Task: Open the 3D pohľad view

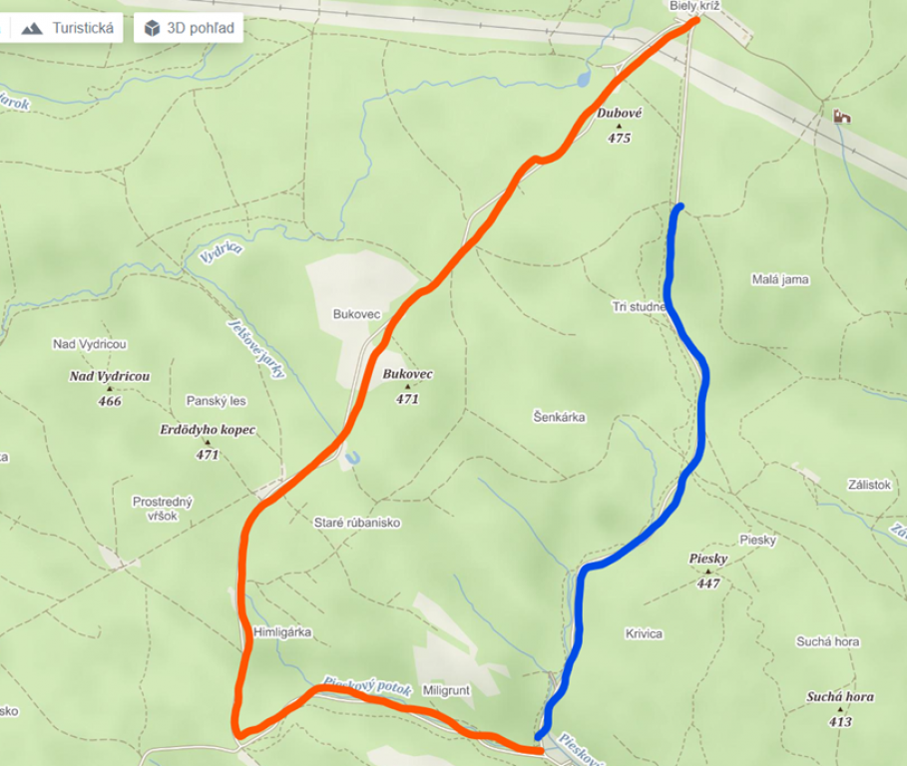Action: click(189, 28)
